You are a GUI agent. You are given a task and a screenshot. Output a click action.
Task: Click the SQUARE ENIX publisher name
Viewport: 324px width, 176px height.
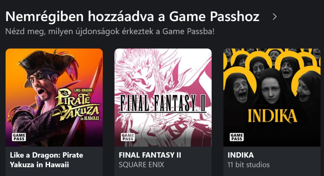(x=141, y=165)
